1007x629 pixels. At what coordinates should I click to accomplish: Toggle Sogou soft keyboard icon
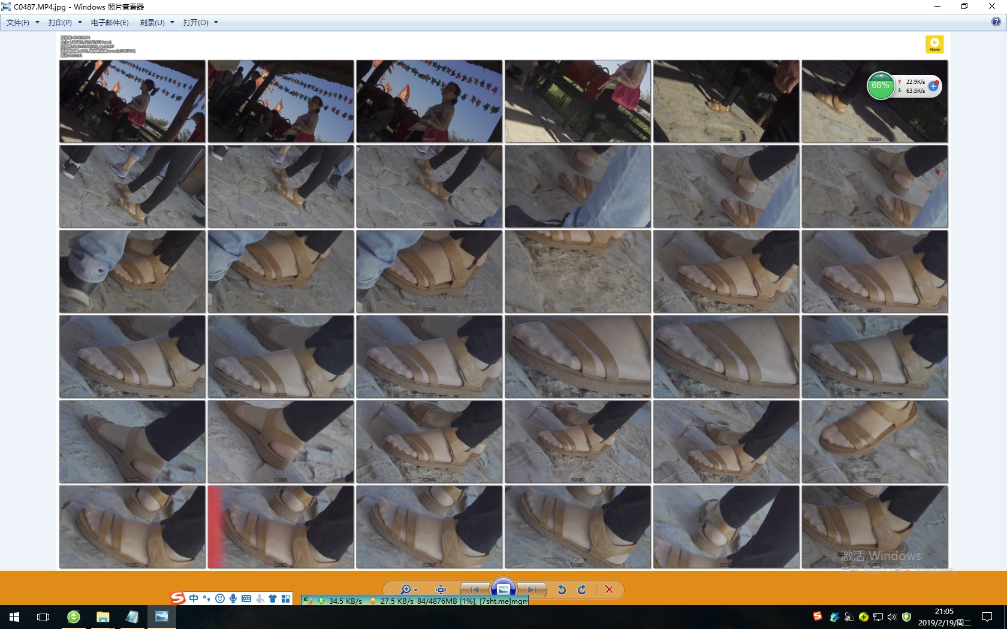click(246, 598)
